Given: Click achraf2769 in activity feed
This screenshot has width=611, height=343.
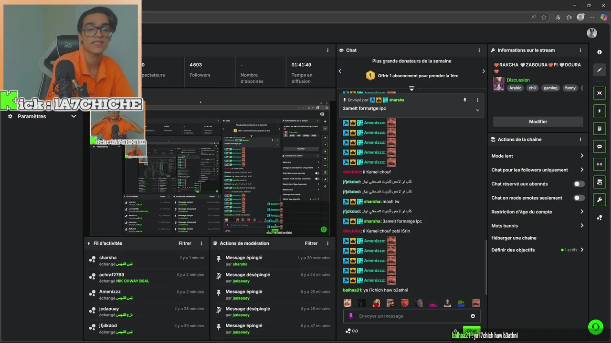Looking at the screenshot, I should 112,275.
